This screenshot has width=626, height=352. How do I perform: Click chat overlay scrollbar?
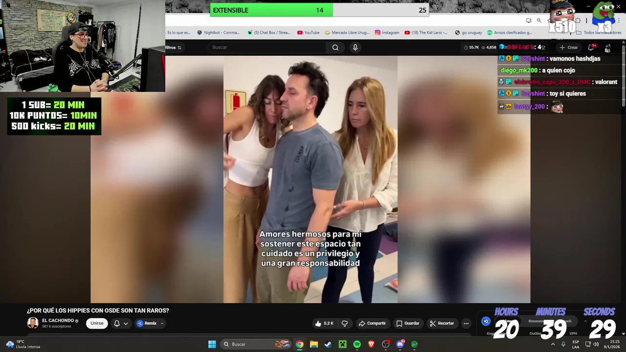(x=623, y=73)
